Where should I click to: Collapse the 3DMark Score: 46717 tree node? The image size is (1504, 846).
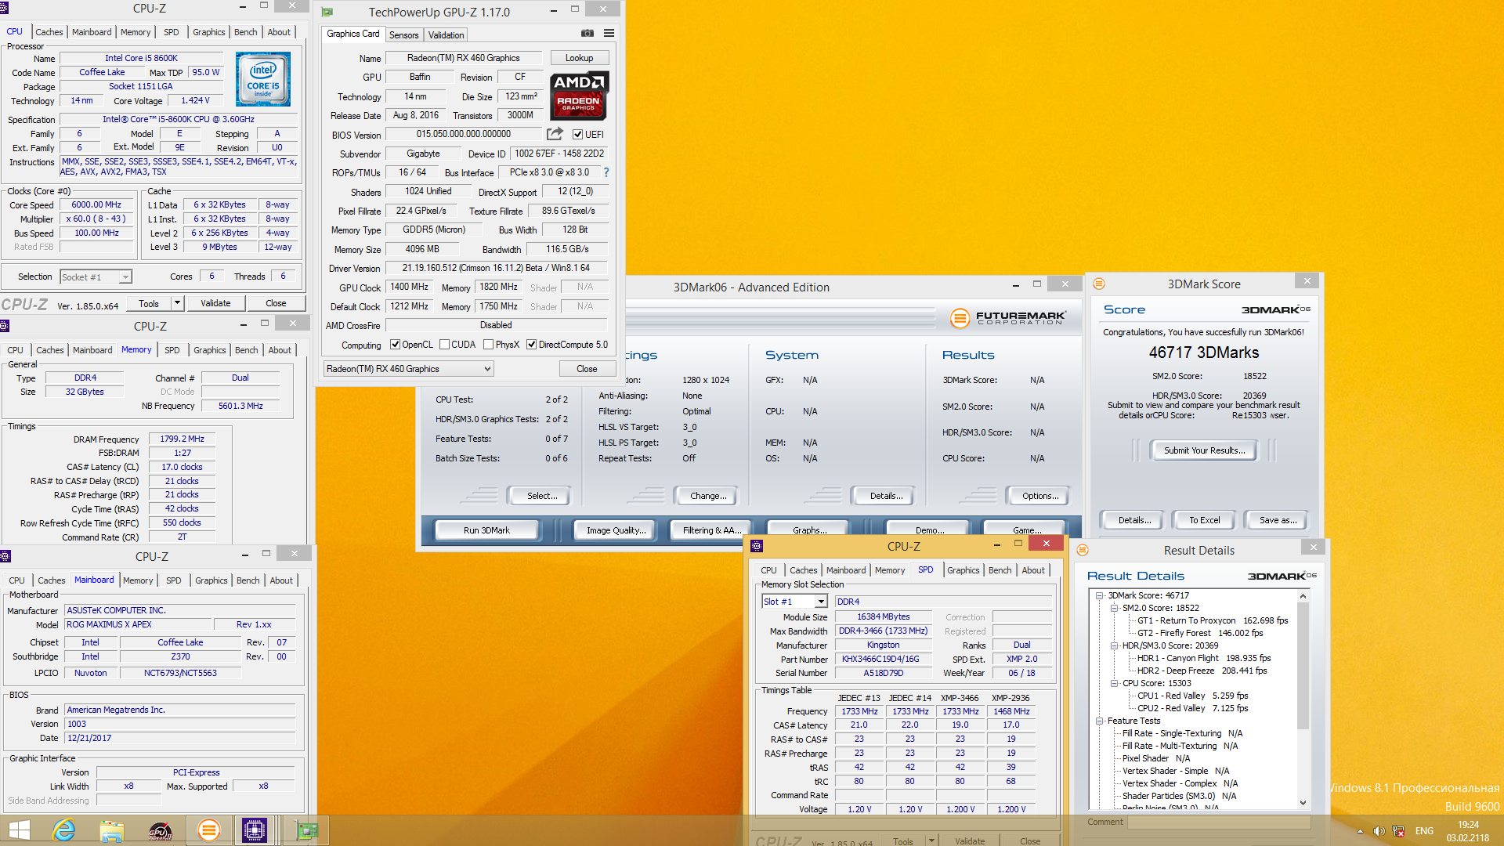tap(1100, 595)
